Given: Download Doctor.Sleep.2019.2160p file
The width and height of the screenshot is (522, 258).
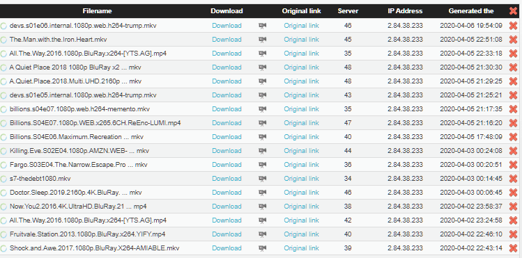Looking at the screenshot, I should (227, 193).
